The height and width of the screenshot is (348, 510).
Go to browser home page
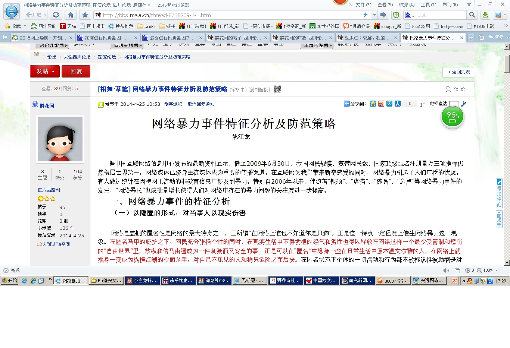tap(70, 15)
